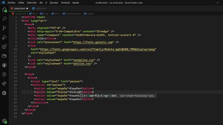
Task: Follow the https://fonts.gstatic.com link
Action: (x=93, y=42)
